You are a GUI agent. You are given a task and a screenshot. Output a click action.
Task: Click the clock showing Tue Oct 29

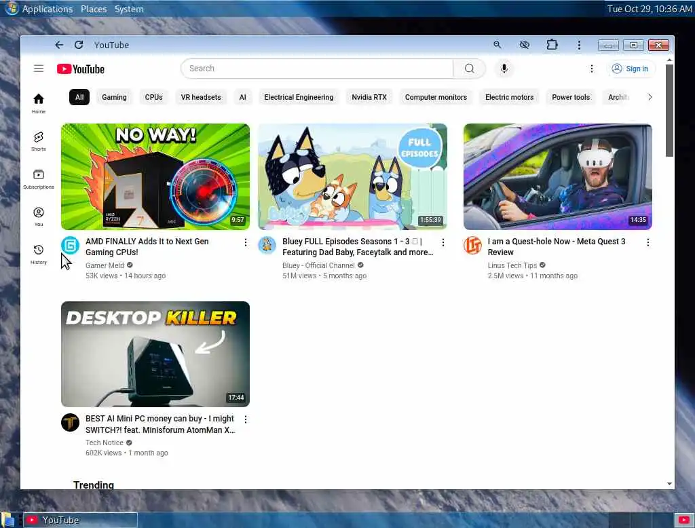650,9
